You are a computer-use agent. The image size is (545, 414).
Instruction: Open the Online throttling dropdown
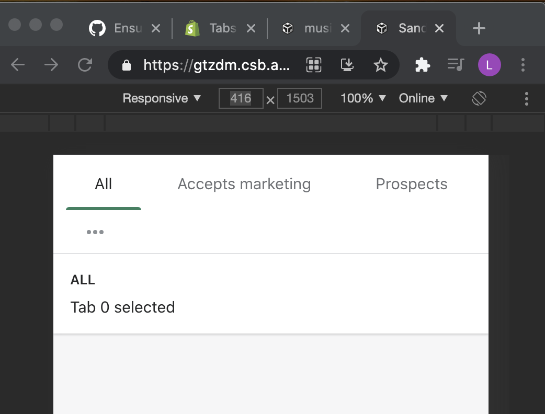(x=423, y=98)
